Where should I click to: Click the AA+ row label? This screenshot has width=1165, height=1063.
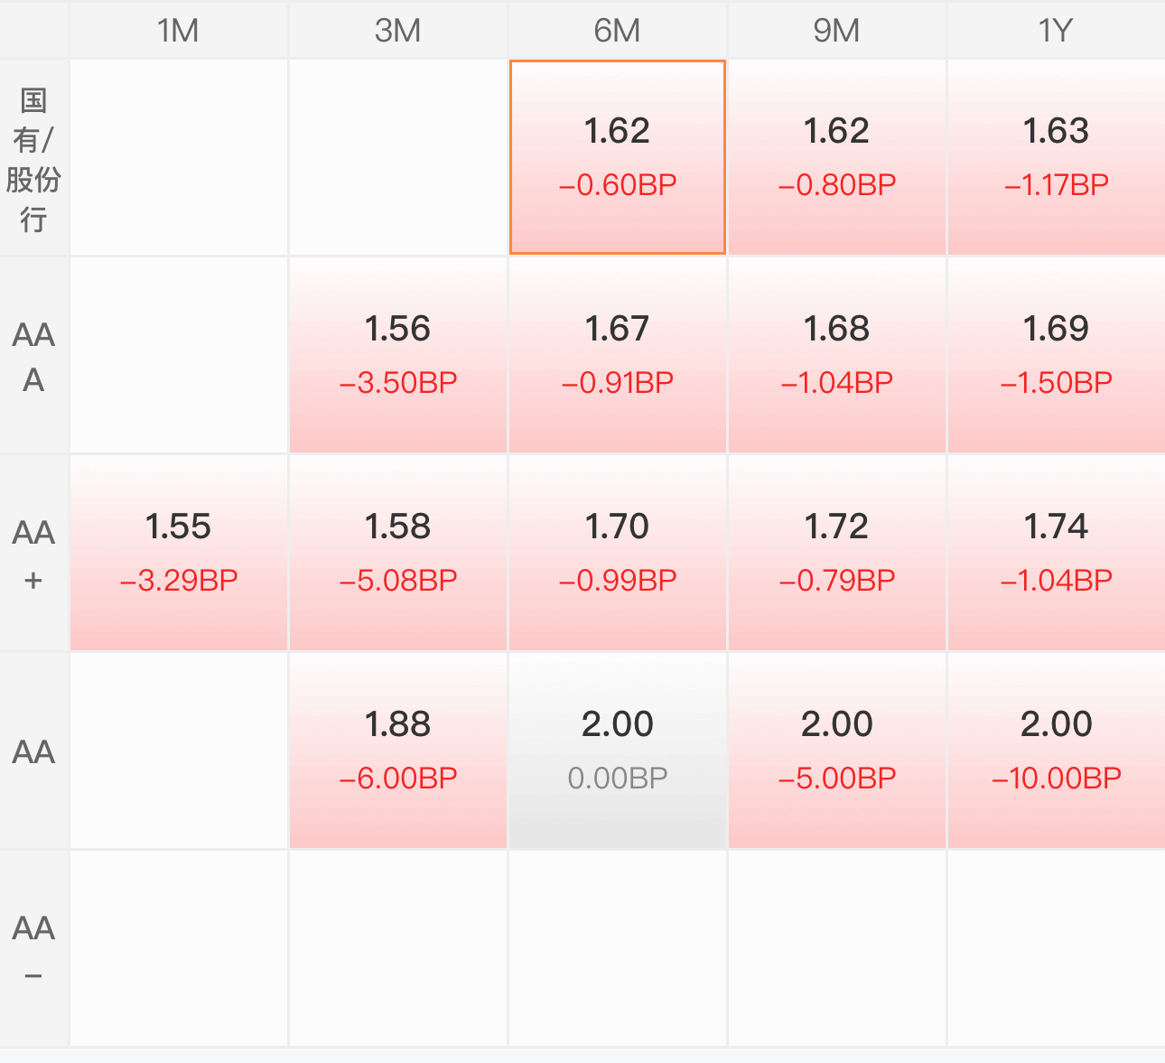pos(33,554)
